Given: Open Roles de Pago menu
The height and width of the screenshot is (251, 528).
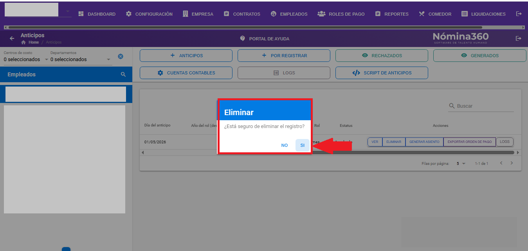Looking at the screenshot, I should click(x=341, y=14).
